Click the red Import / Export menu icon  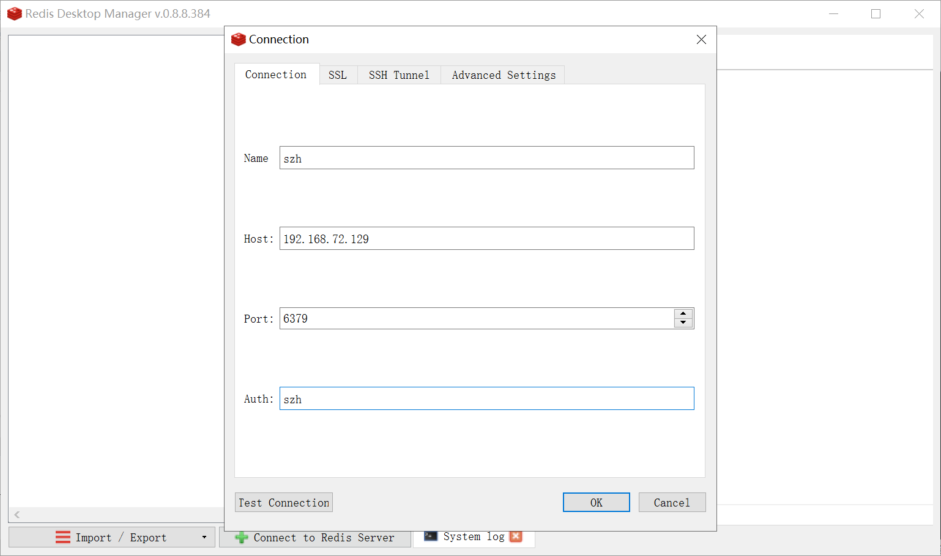click(x=63, y=537)
